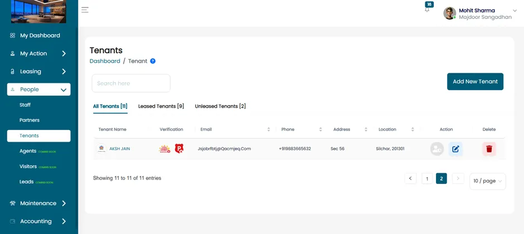Open Staff under People
Image resolution: width=524 pixels, height=234 pixels.
pos(25,104)
